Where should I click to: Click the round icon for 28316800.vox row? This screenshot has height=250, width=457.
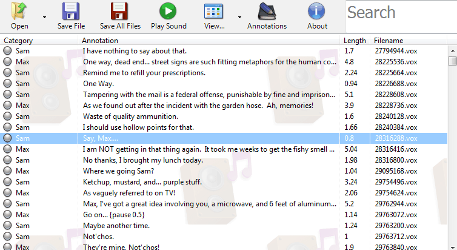click(7, 160)
